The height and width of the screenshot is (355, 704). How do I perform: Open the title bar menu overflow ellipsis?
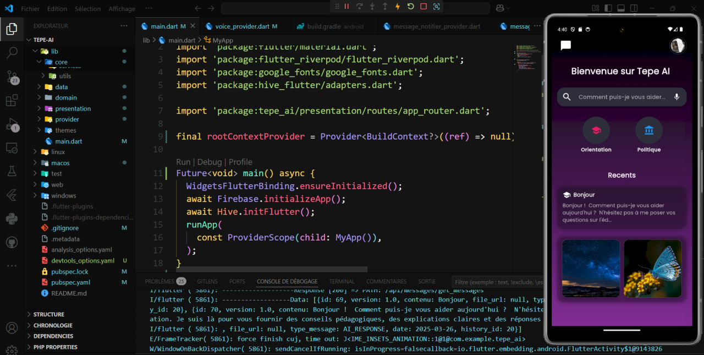point(148,9)
